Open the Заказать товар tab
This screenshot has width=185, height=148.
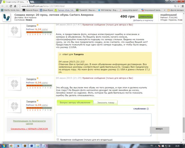(106, 103)
